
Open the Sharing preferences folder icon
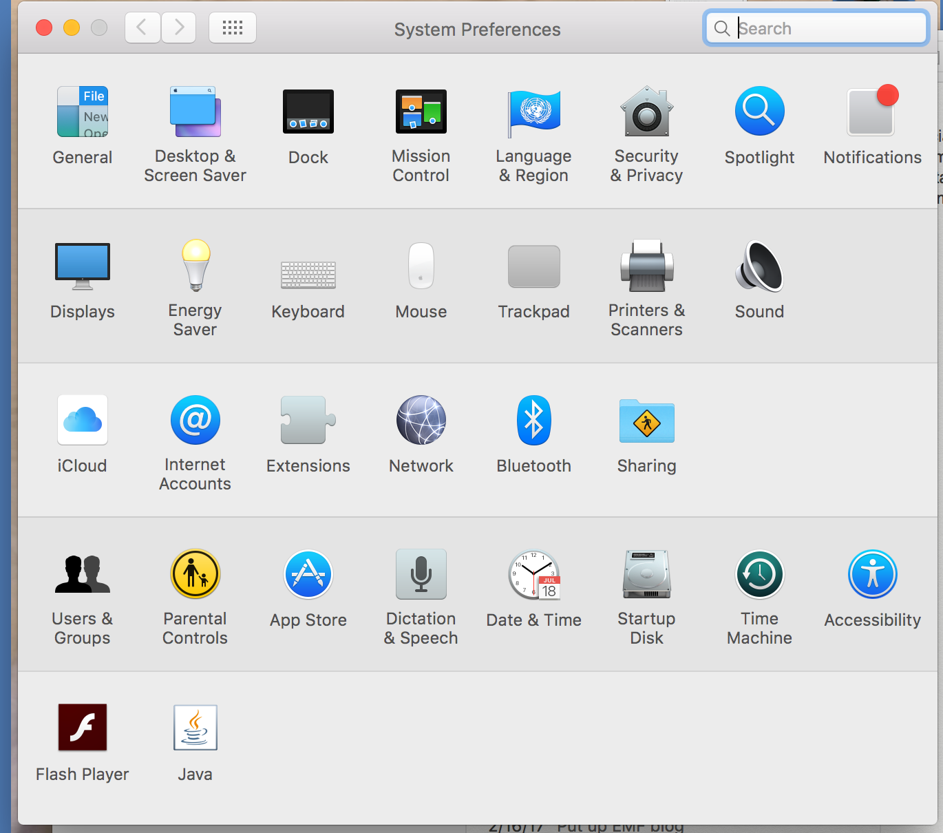pyautogui.click(x=647, y=421)
